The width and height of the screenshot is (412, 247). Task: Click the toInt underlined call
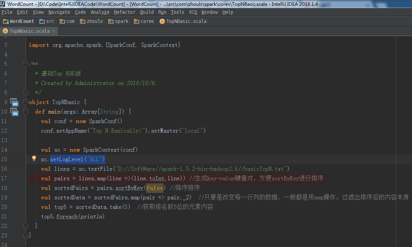(x=156, y=178)
